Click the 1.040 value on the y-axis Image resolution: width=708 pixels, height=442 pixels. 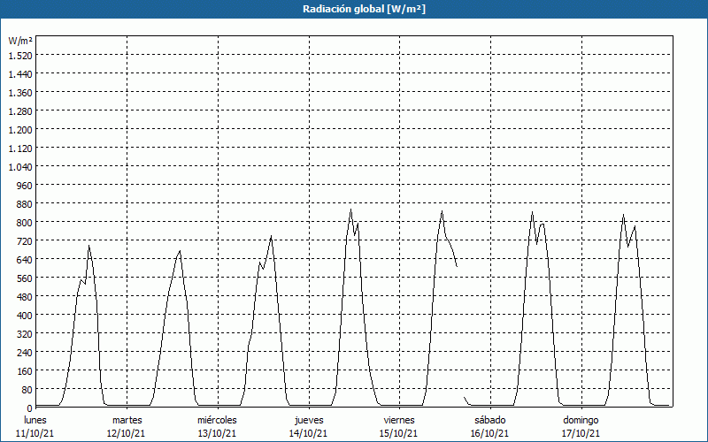(x=19, y=166)
